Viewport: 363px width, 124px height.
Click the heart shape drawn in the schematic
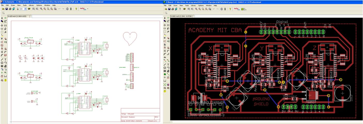(x=130, y=39)
